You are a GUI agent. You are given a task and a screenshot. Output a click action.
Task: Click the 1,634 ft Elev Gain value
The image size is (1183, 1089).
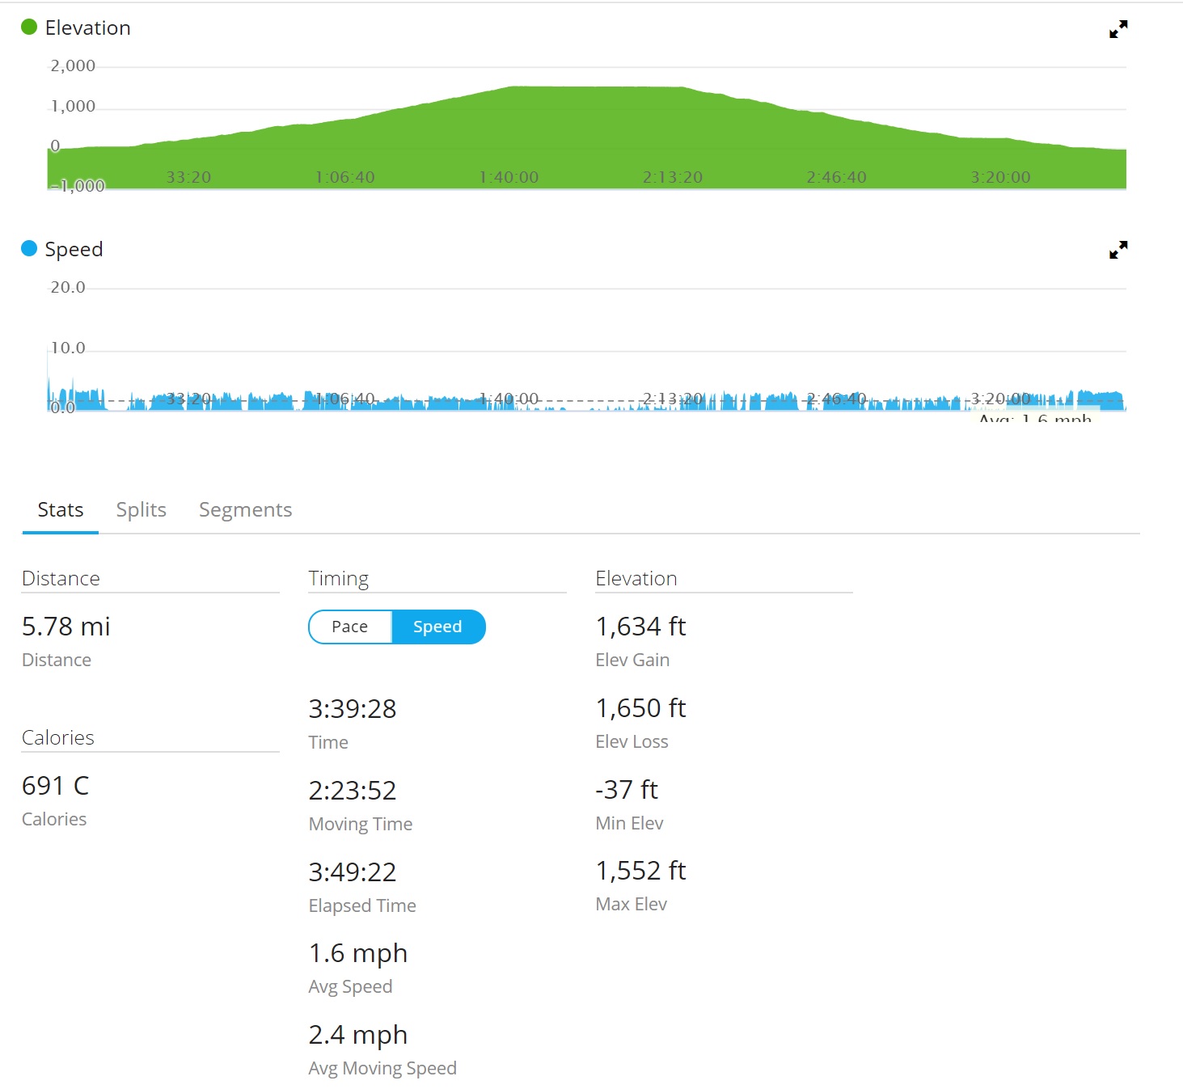(640, 627)
